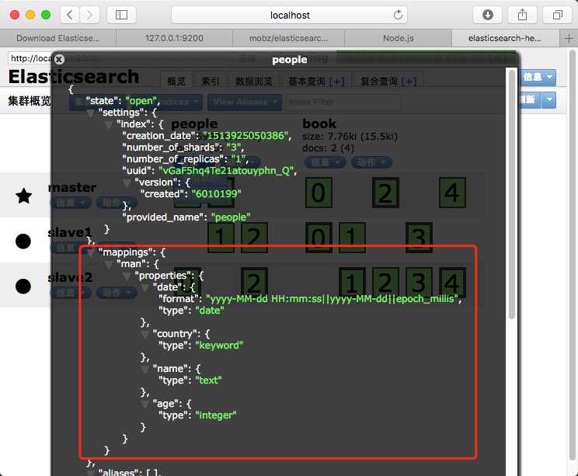Collapse the "country" JSON node

(x=144, y=335)
